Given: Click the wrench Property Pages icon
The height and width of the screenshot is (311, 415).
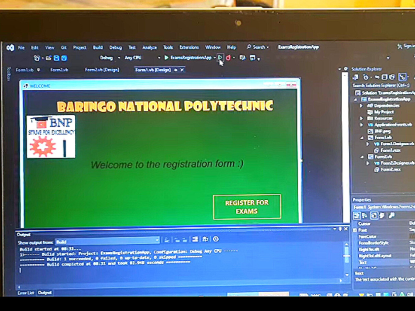Looking at the screenshot, I should coord(392,216).
